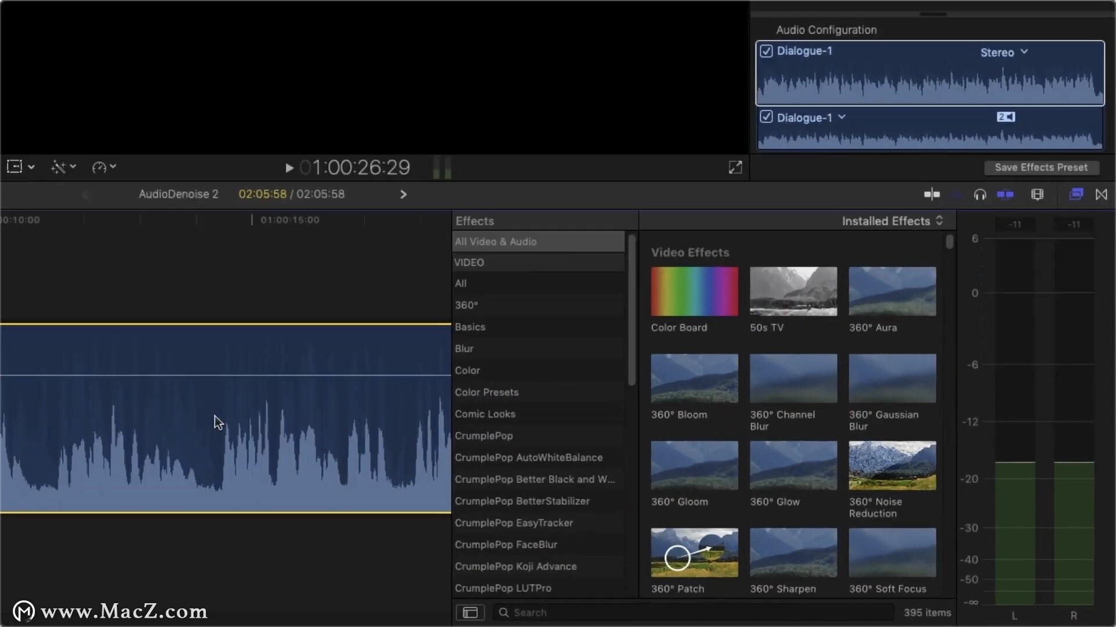Screen dimensions: 1116x627
Task: Uncheck the first Dialogue-1 checkbox
Action: (x=767, y=51)
